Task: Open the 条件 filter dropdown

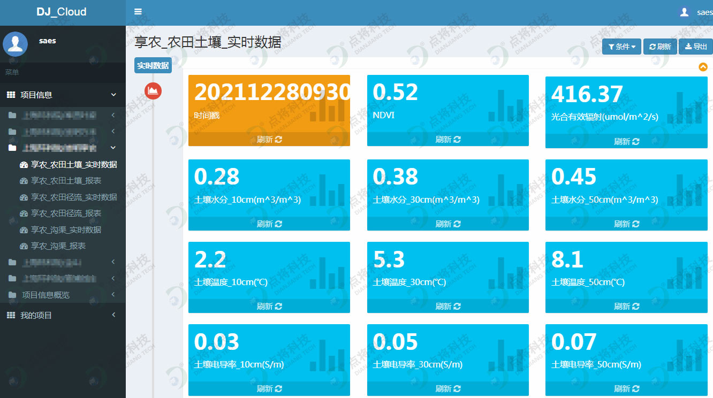Action: tap(621, 47)
